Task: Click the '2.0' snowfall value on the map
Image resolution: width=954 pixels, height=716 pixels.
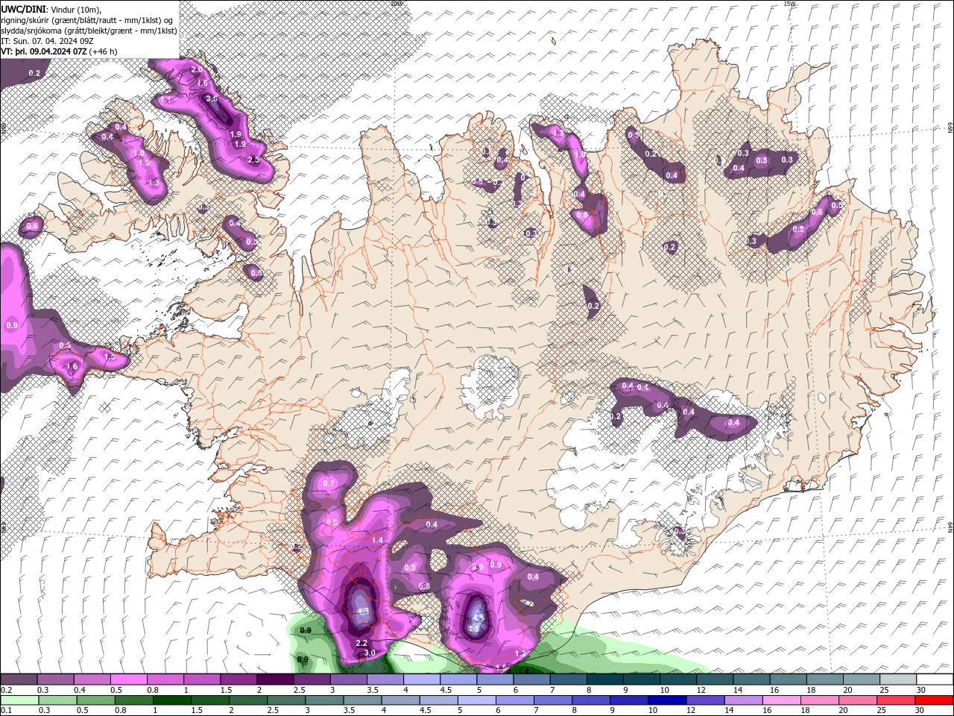Action: [197, 69]
